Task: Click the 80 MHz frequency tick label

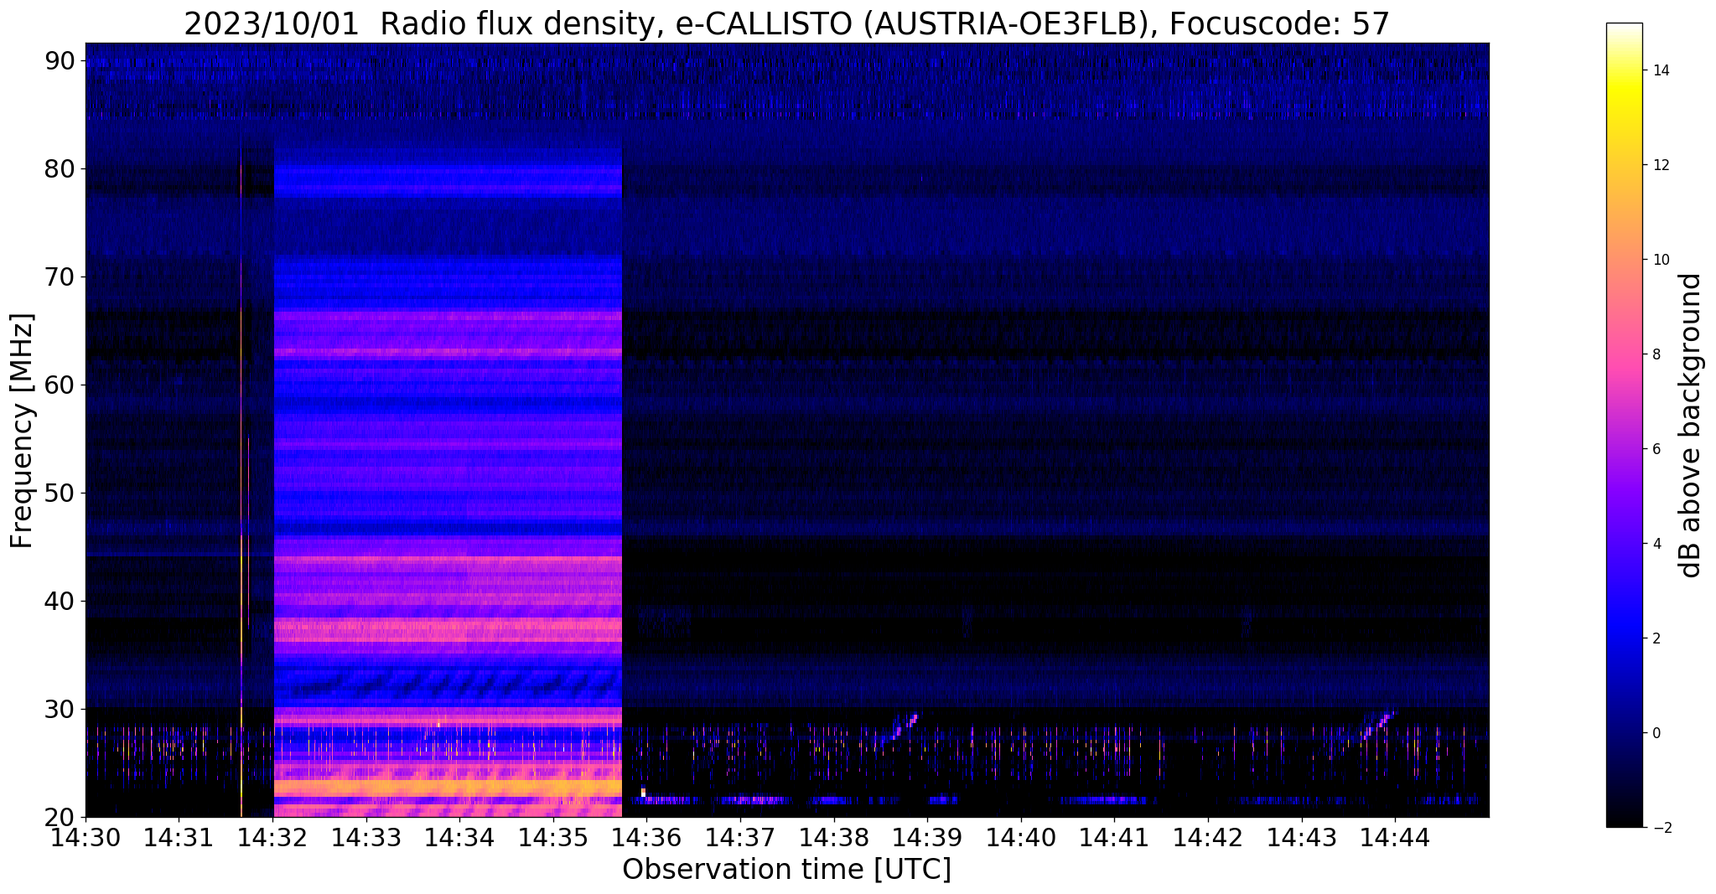Action: pyautogui.click(x=60, y=168)
